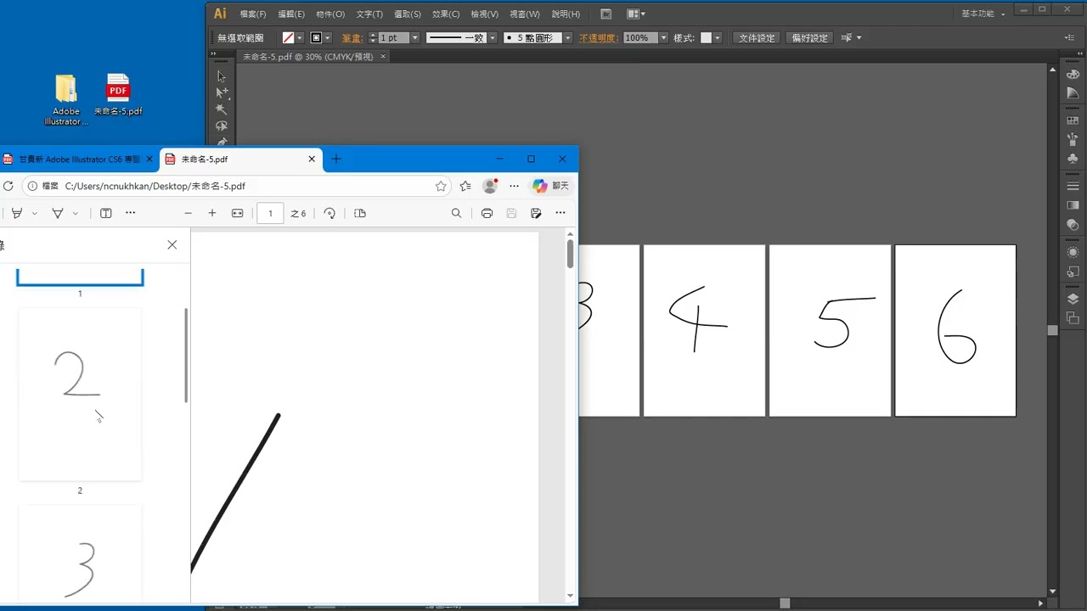This screenshot has width=1087, height=611.
Task: Select the Direct Selection tool in Illustrator
Action: click(222, 92)
